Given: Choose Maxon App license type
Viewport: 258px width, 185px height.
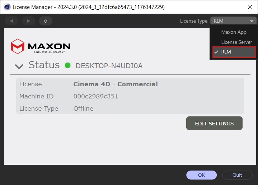Looking at the screenshot, I should tap(234, 32).
